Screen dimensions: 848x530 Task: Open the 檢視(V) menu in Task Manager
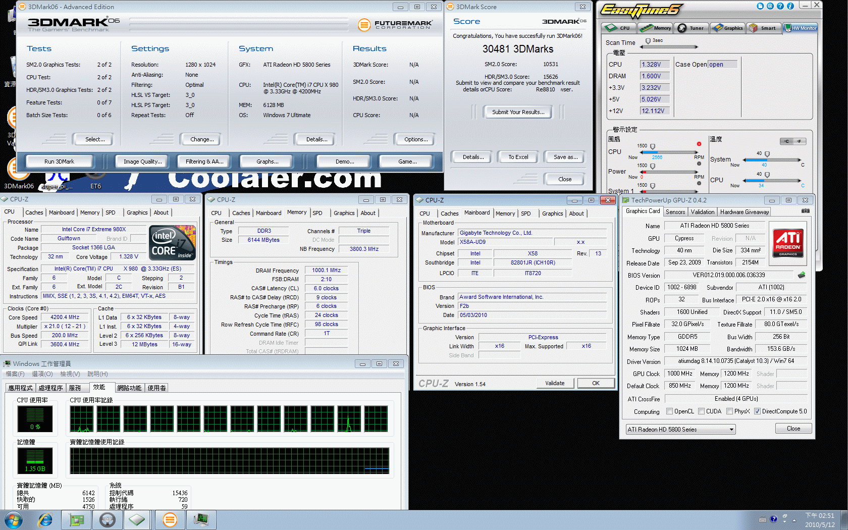pos(70,374)
